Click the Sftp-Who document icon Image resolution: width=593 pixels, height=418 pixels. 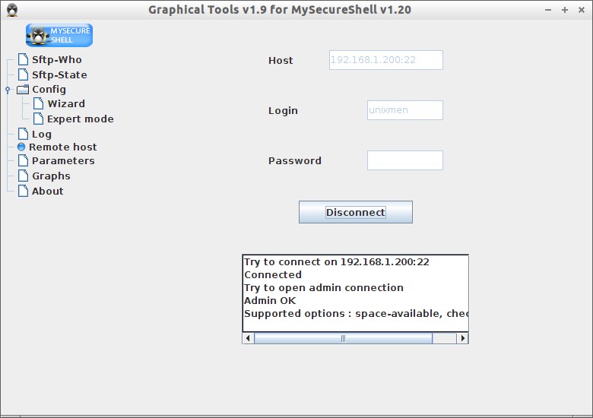tap(24, 59)
